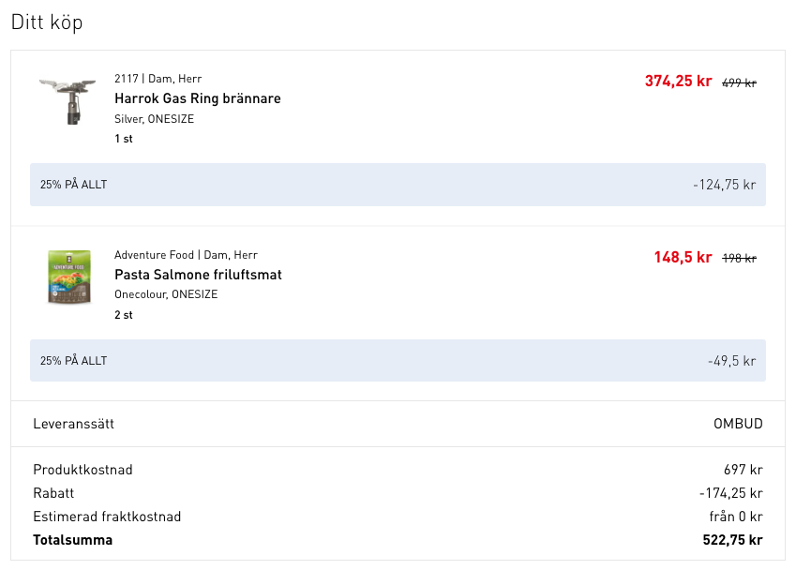Open the Harrok Gas Ring brännare product link

(197, 98)
